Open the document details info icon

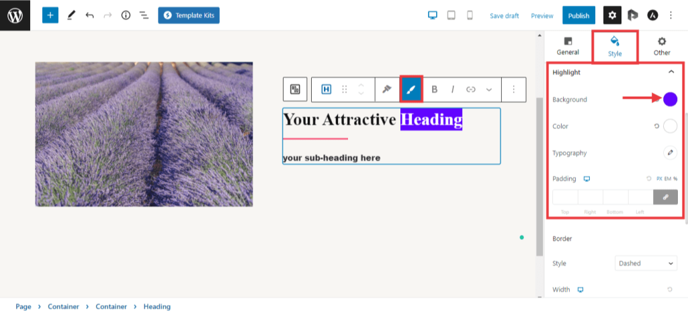click(x=126, y=15)
